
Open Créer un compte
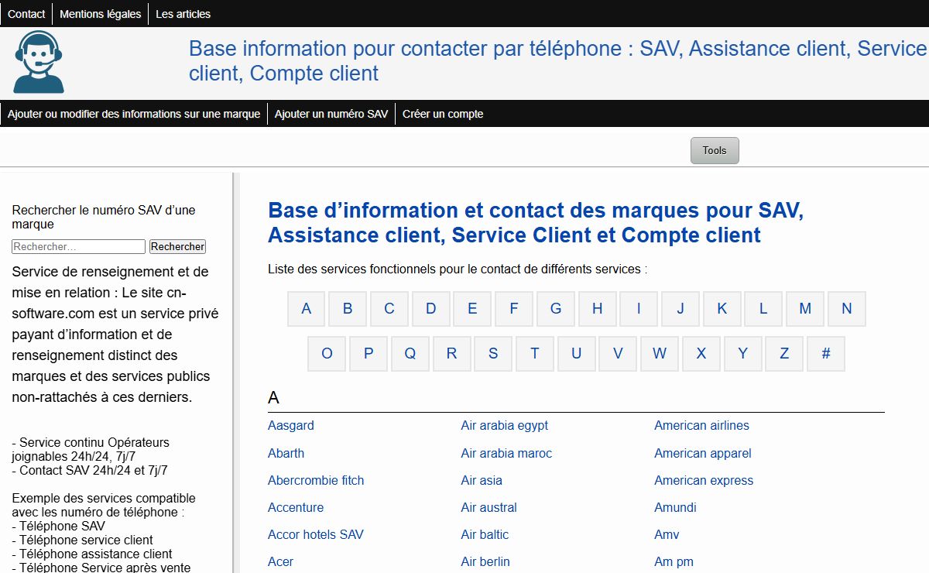[443, 114]
